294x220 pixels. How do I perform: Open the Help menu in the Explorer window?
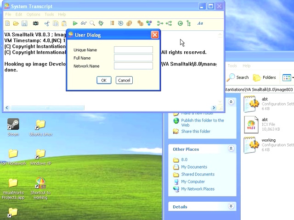click(x=246, y=66)
